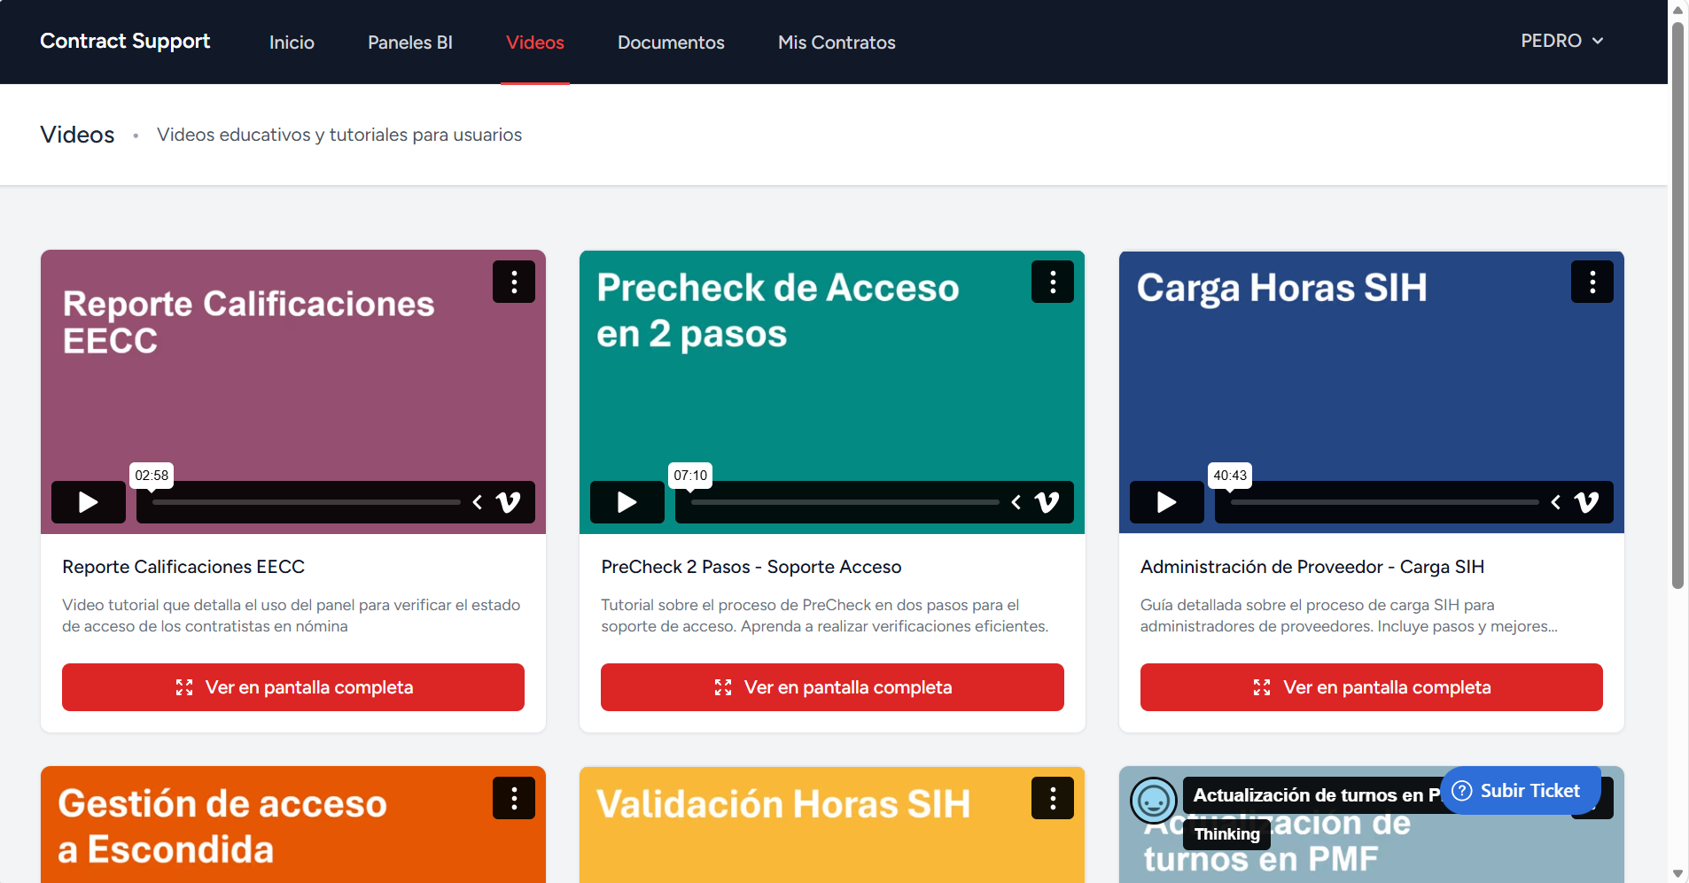Seek in Precheck de Acceso progress bar

pyautogui.click(x=845, y=502)
